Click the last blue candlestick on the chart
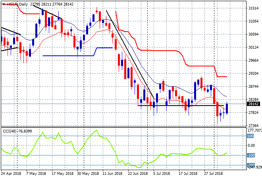 coord(227,108)
